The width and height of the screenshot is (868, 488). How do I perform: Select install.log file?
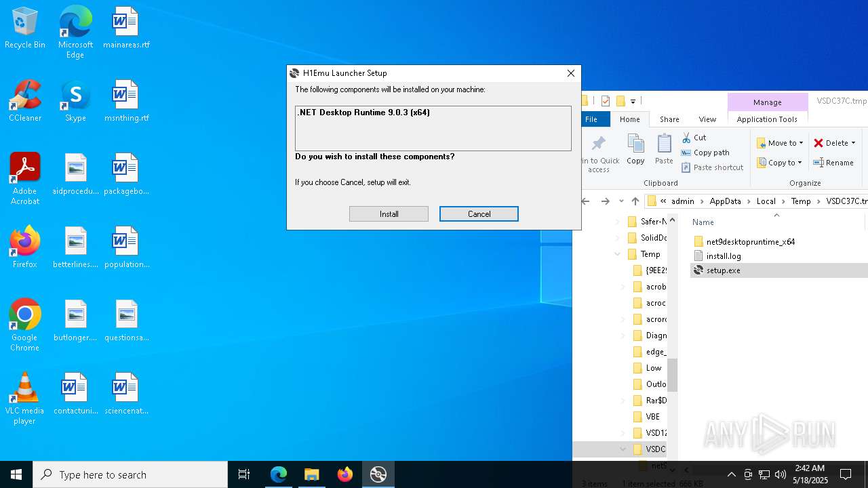click(724, 256)
